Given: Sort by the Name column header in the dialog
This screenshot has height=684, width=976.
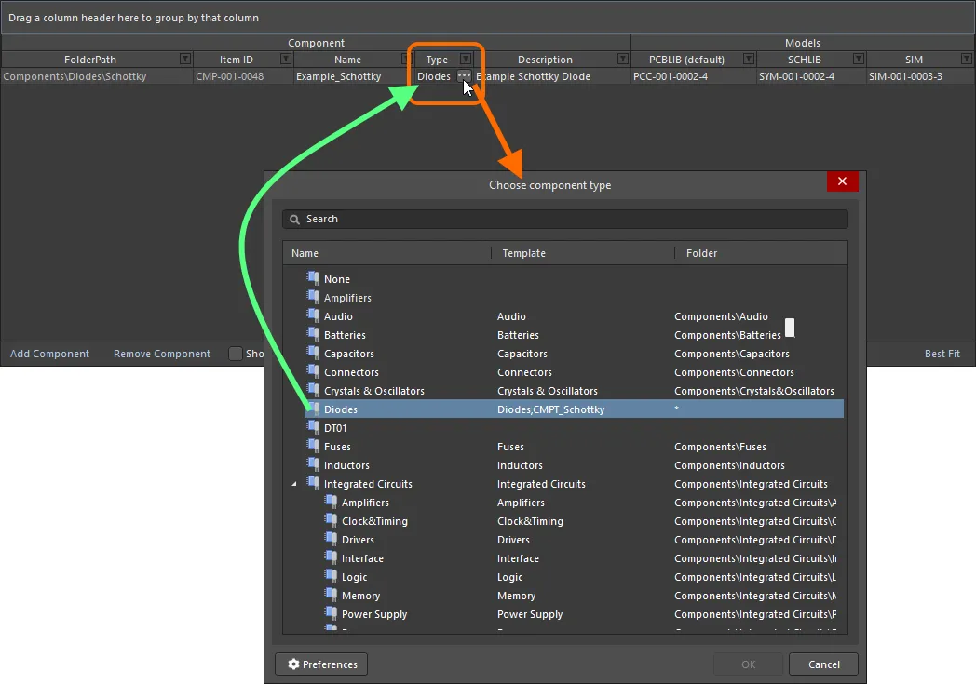Looking at the screenshot, I should point(386,253).
